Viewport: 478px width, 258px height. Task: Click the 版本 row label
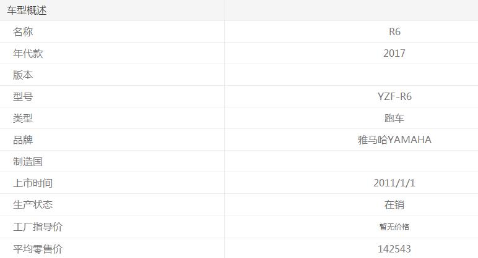23,75
